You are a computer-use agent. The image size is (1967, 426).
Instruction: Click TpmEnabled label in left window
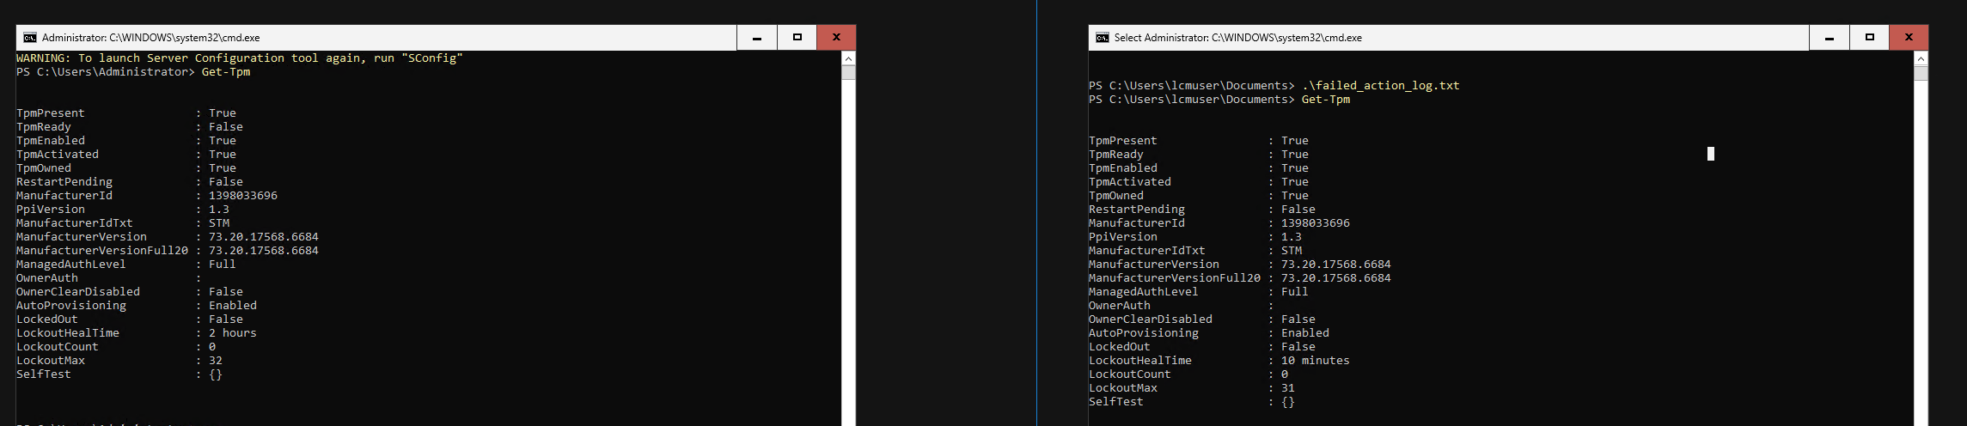pyautogui.click(x=51, y=141)
